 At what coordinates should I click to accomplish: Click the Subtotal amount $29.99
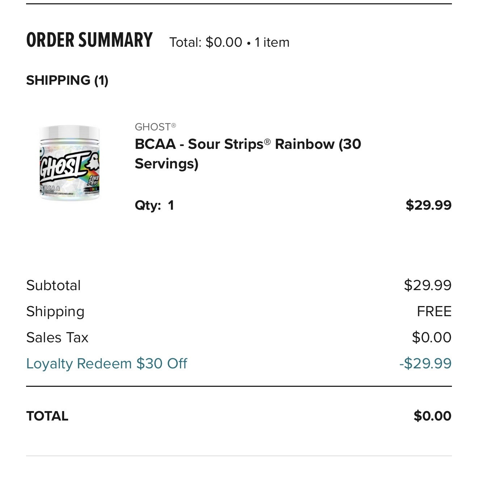tap(428, 285)
